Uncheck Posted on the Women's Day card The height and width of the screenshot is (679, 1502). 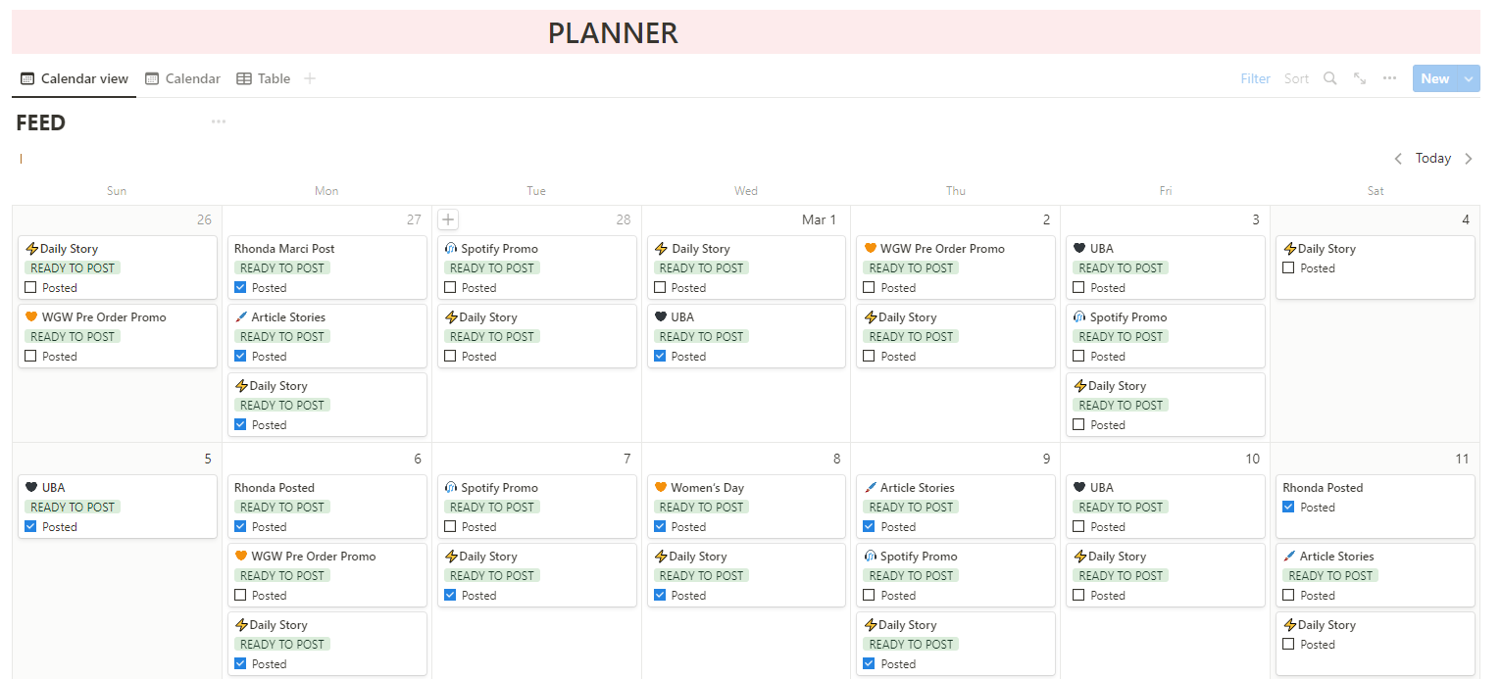pos(660,527)
